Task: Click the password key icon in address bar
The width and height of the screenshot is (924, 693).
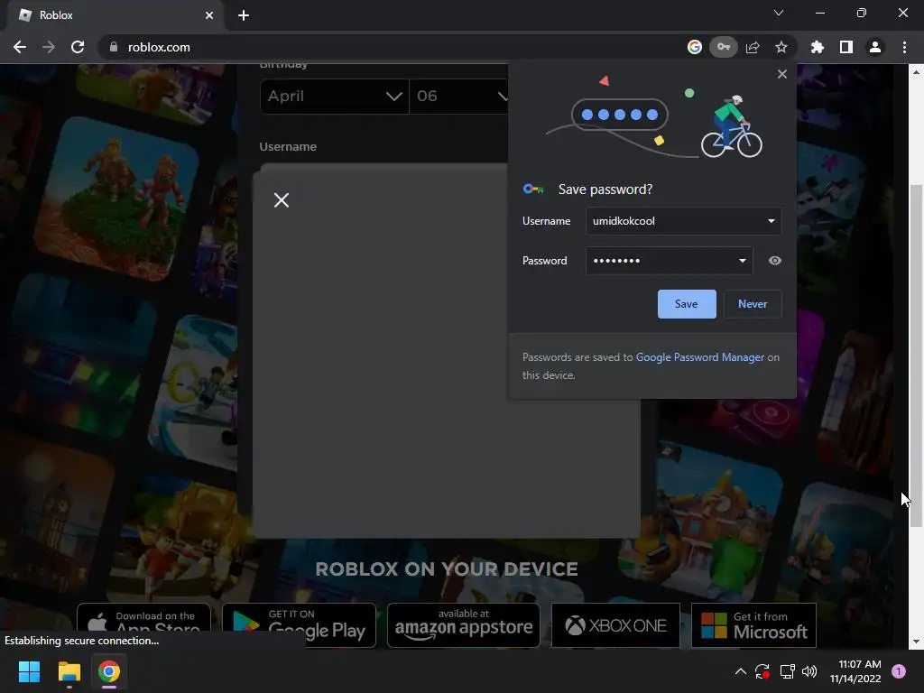Action: (x=724, y=47)
